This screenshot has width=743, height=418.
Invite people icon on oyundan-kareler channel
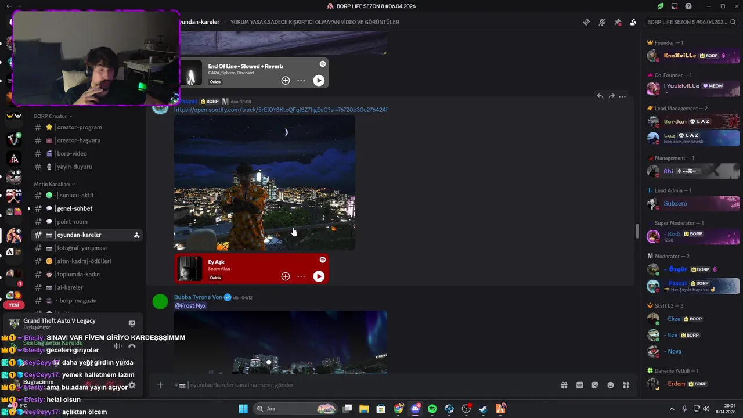click(x=136, y=235)
